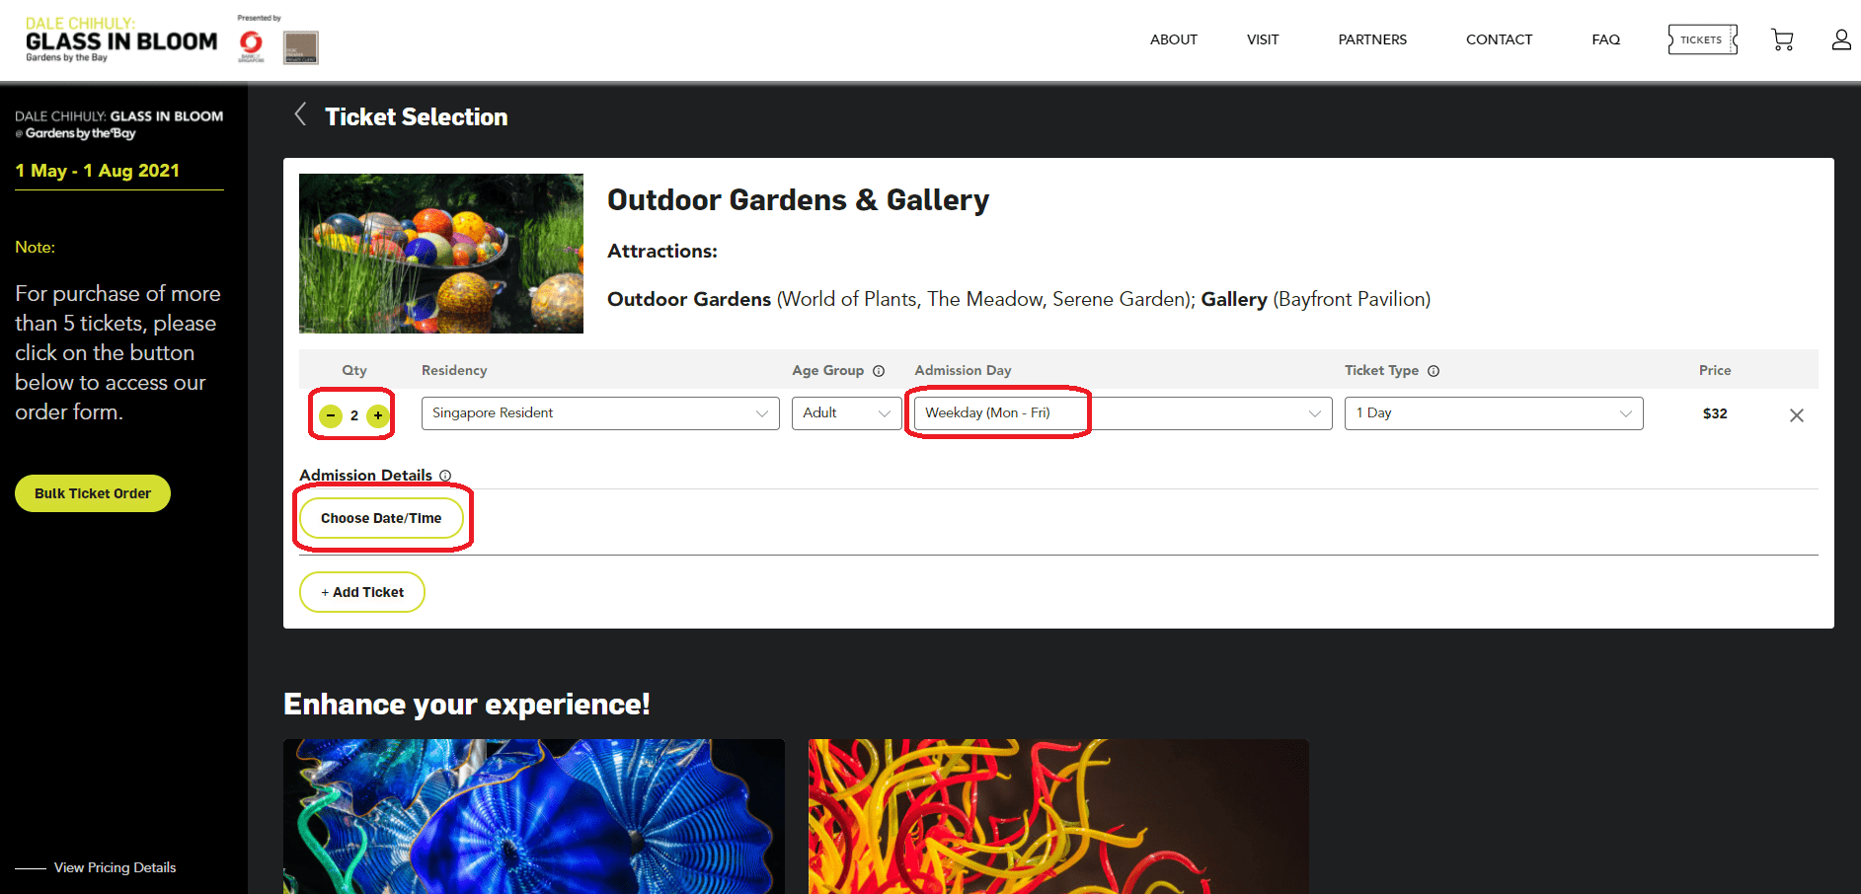The image size is (1861, 894).
Task: Click the 1 May - 1 Aug 2021 date text
Action: click(98, 171)
